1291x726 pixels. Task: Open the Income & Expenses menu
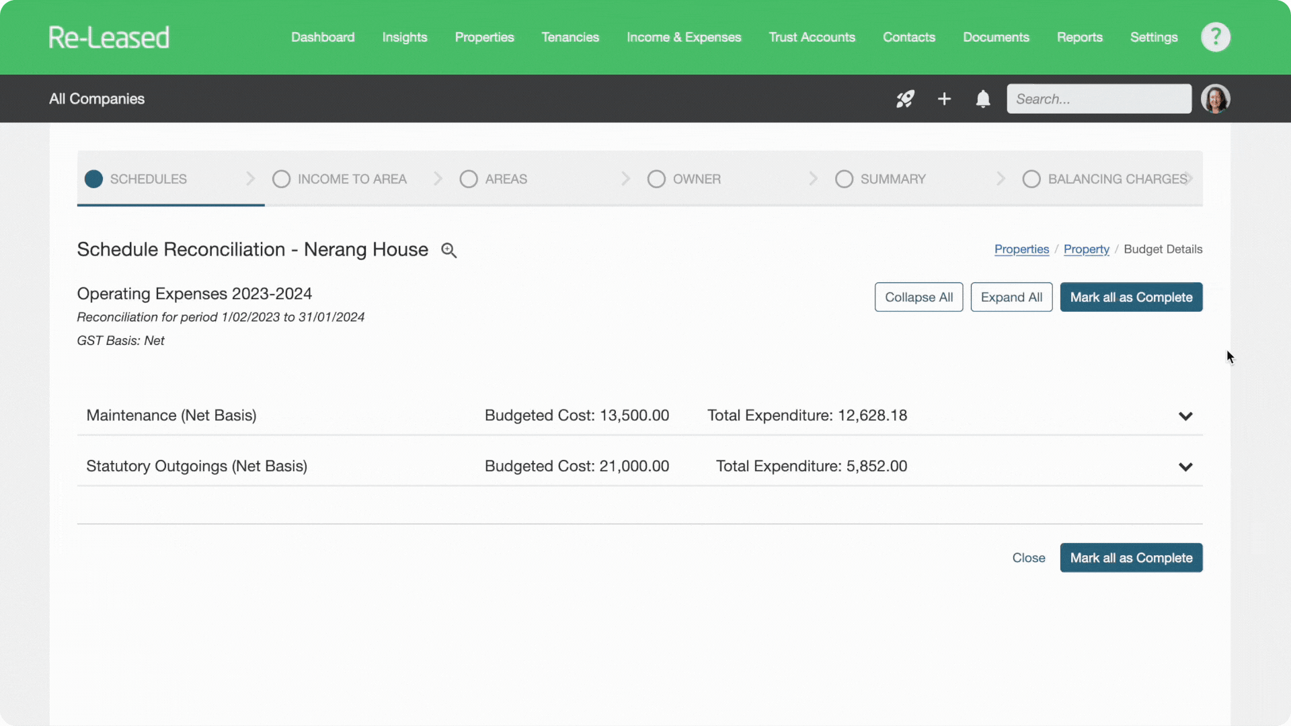point(684,37)
